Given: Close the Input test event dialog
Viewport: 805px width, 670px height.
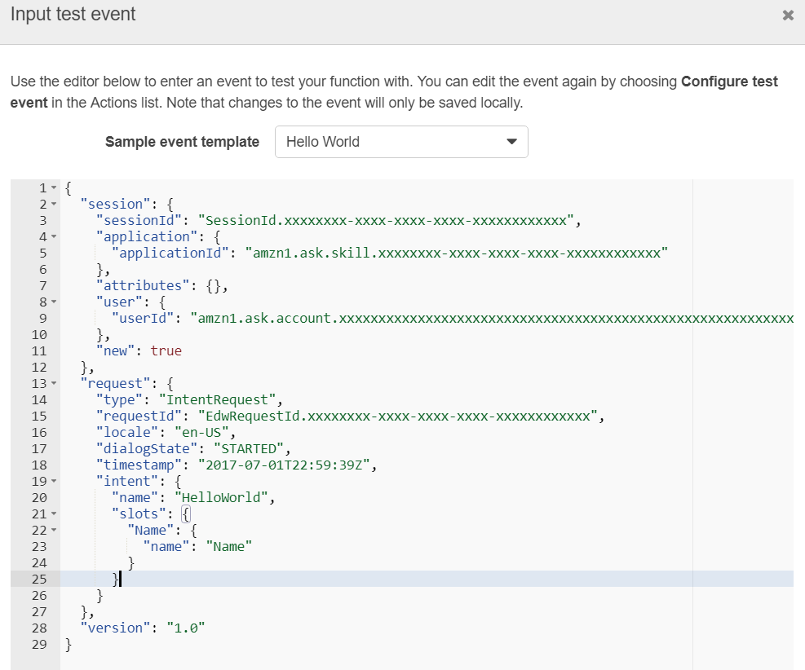Looking at the screenshot, I should [787, 15].
